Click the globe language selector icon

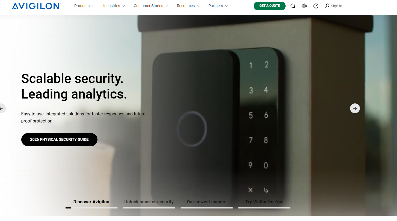pyautogui.click(x=304, y=6)
